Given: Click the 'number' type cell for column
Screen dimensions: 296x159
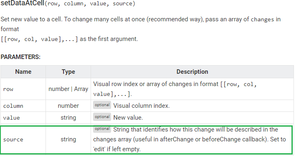Looking at the screenshot, I should [68, 106].
